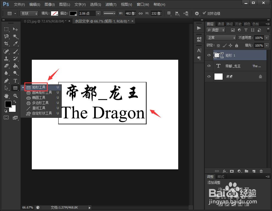This screenshot has width=272, height=211.
Task: Click the 填充 color swatch in options bar
Action: (x=55, y=13)
